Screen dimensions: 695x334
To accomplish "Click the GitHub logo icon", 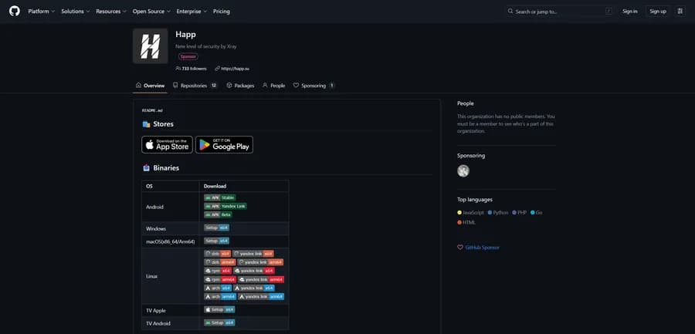I will (x=15, y=11).
